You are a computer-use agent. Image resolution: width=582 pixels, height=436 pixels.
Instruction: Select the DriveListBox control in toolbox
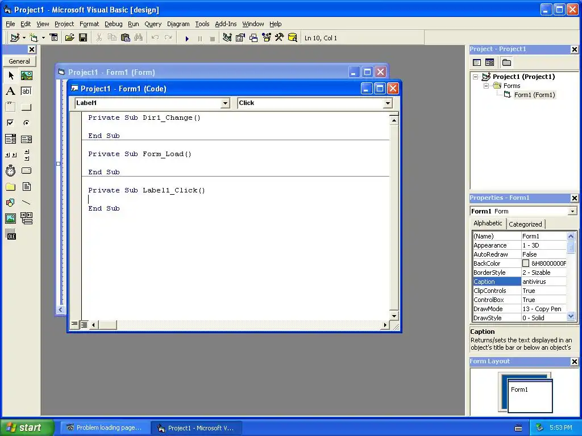(x=26, y=170)
